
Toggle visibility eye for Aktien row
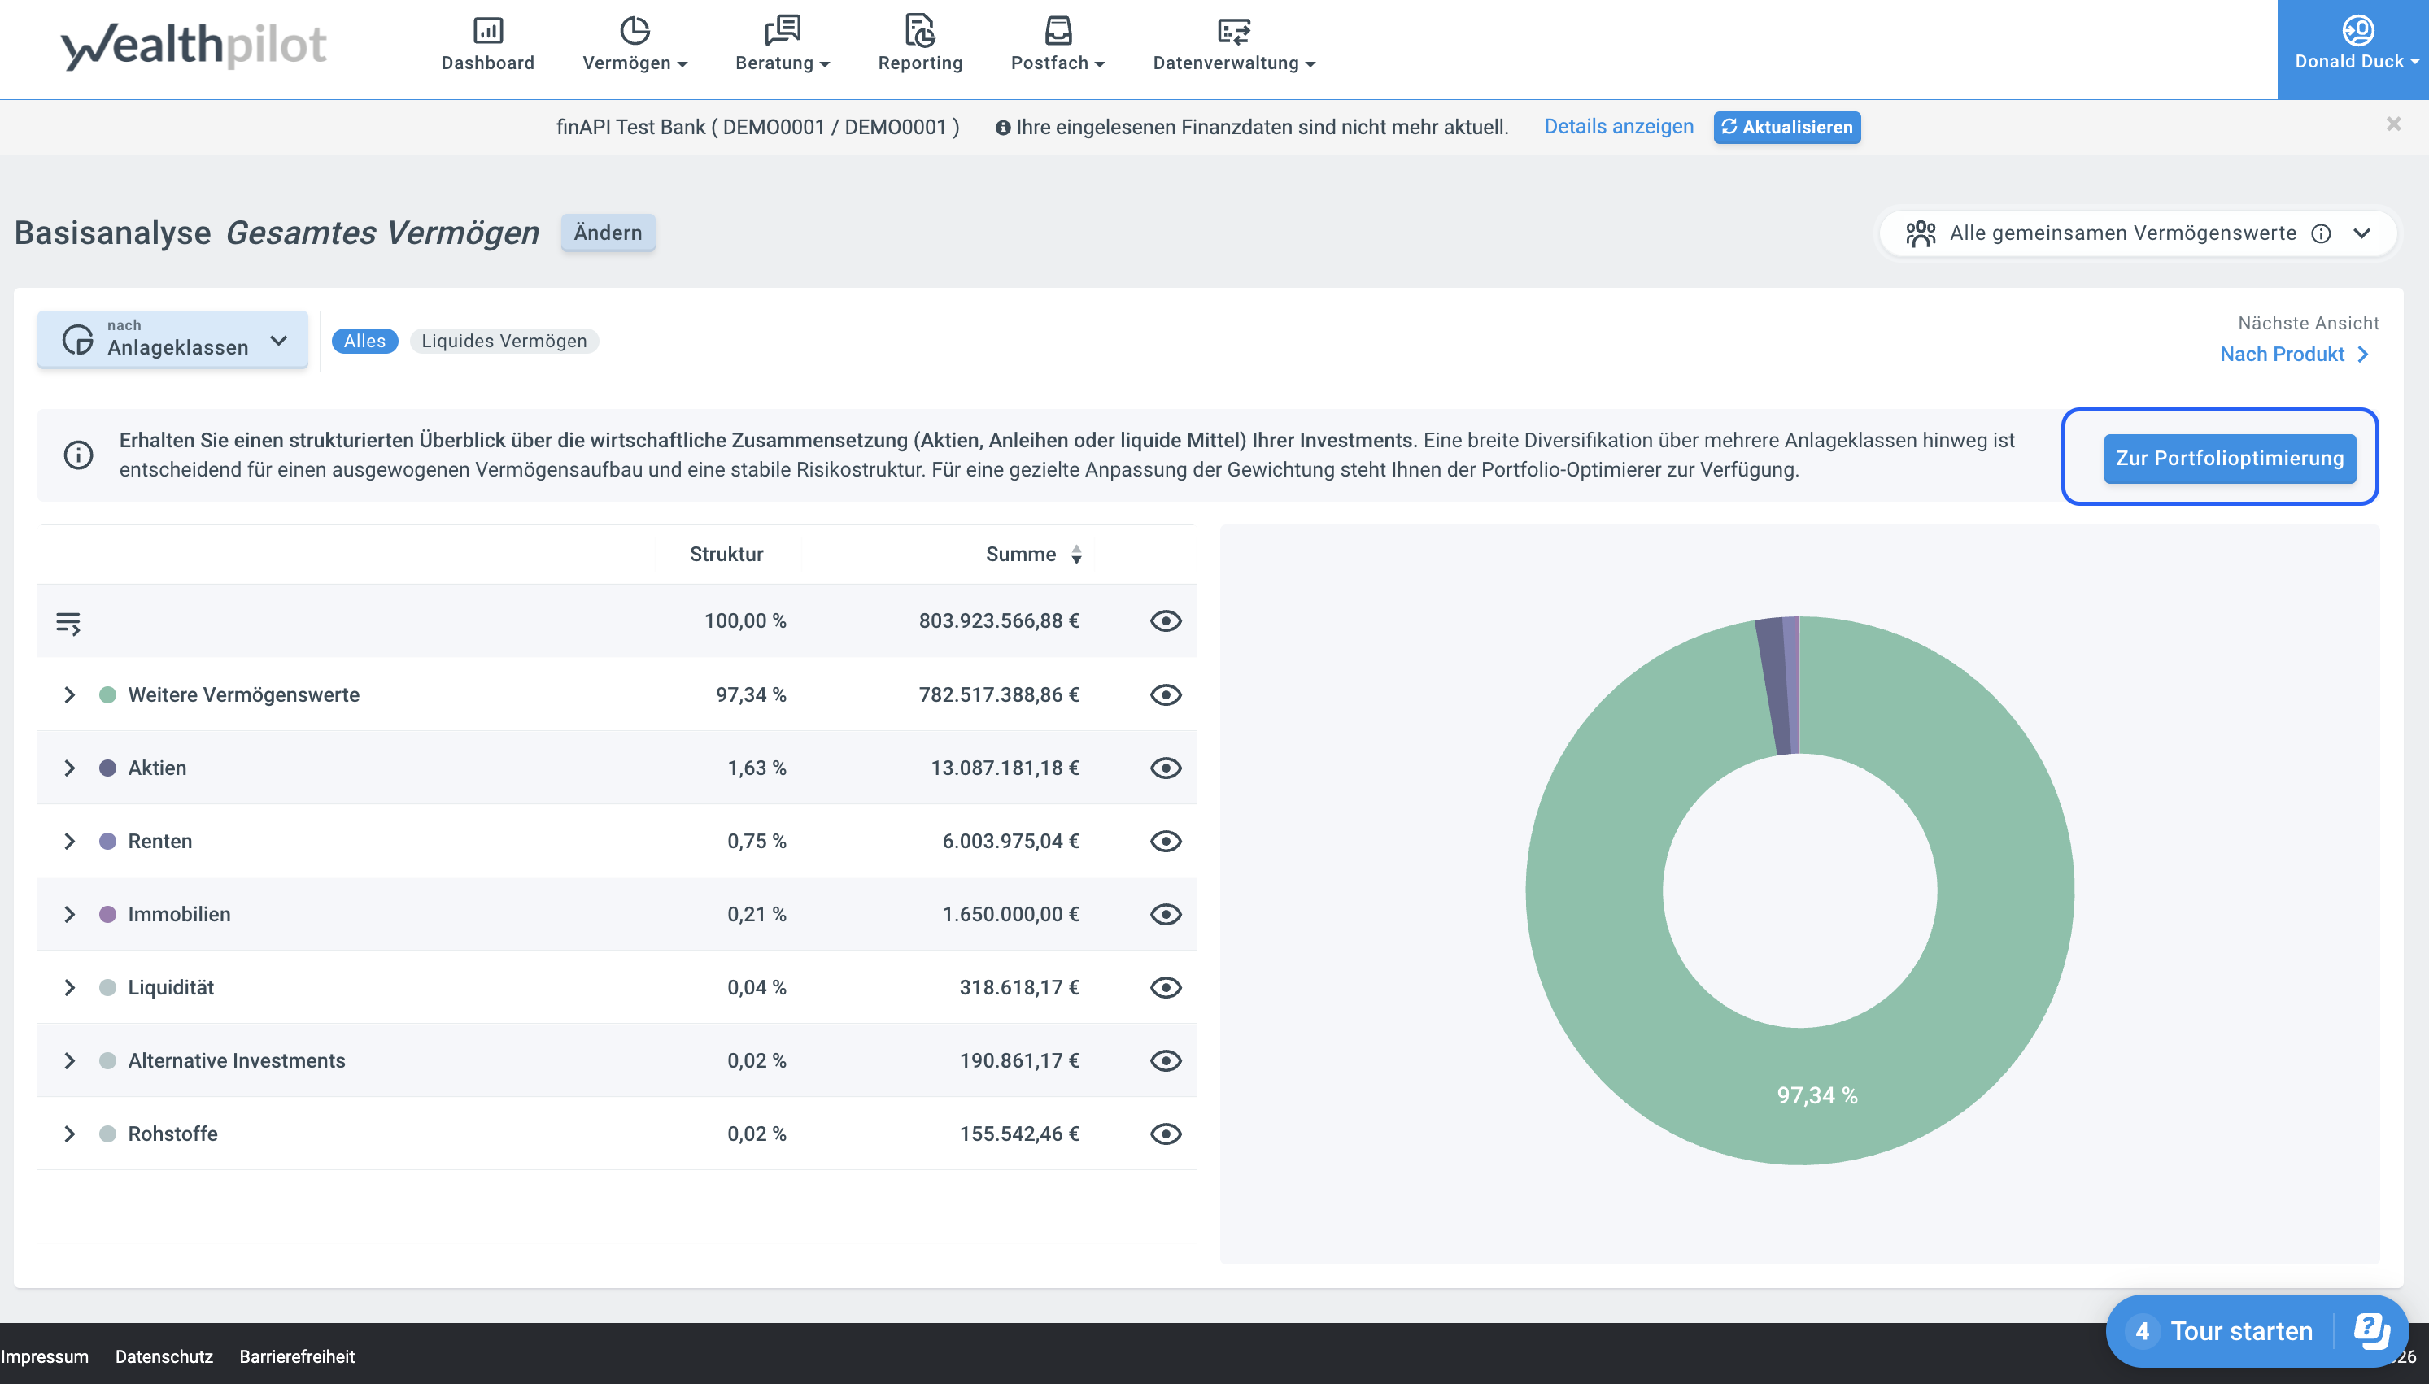coord(1166,768)
